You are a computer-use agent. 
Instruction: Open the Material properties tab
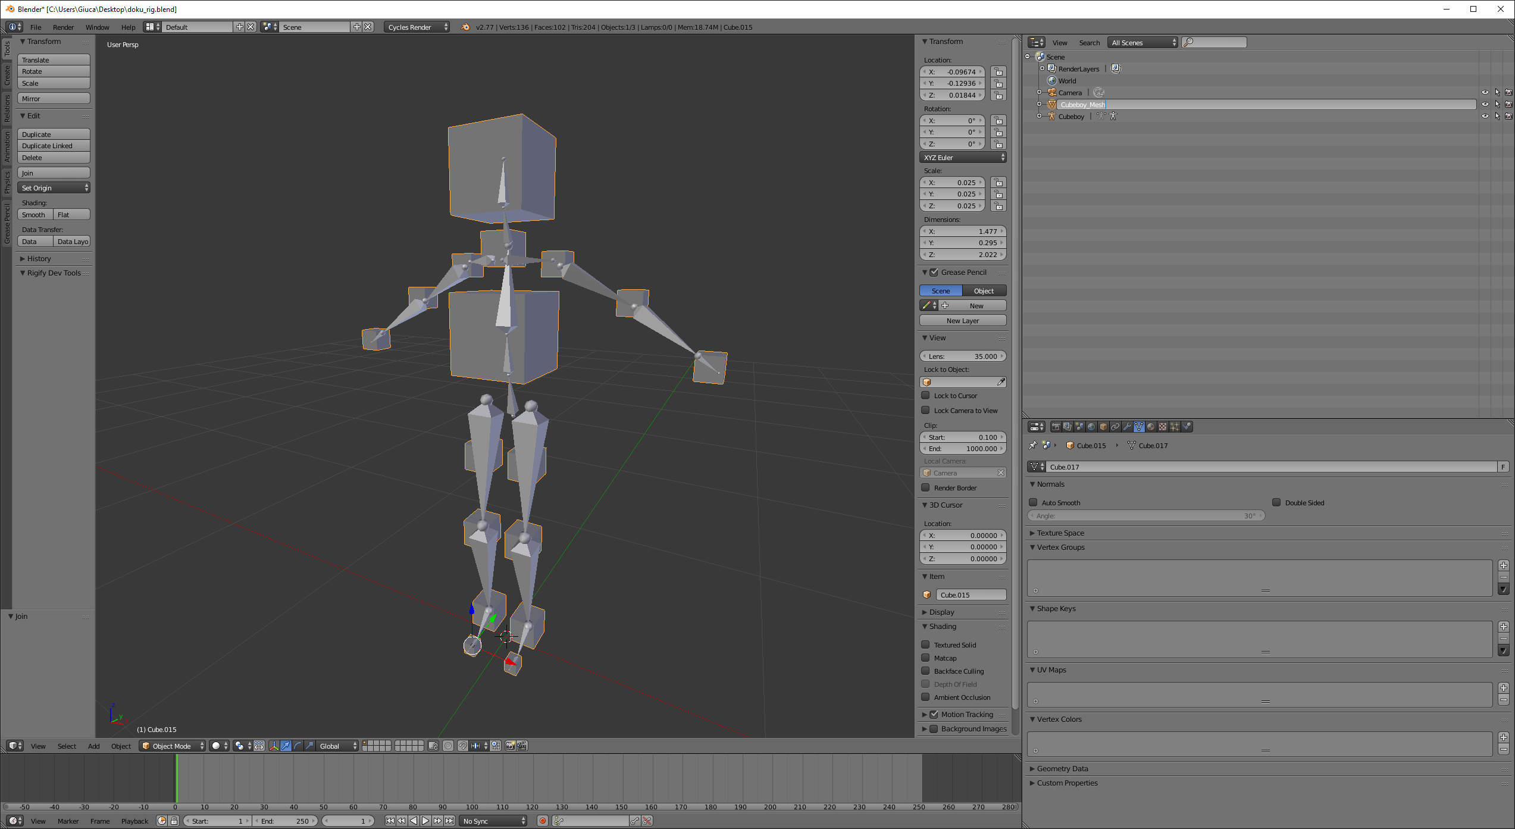(1151, 427)
